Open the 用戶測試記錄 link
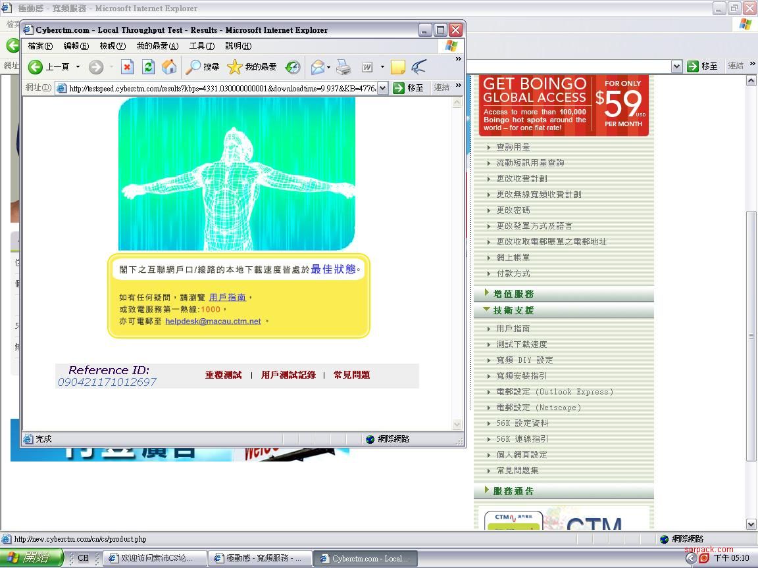 288,375
